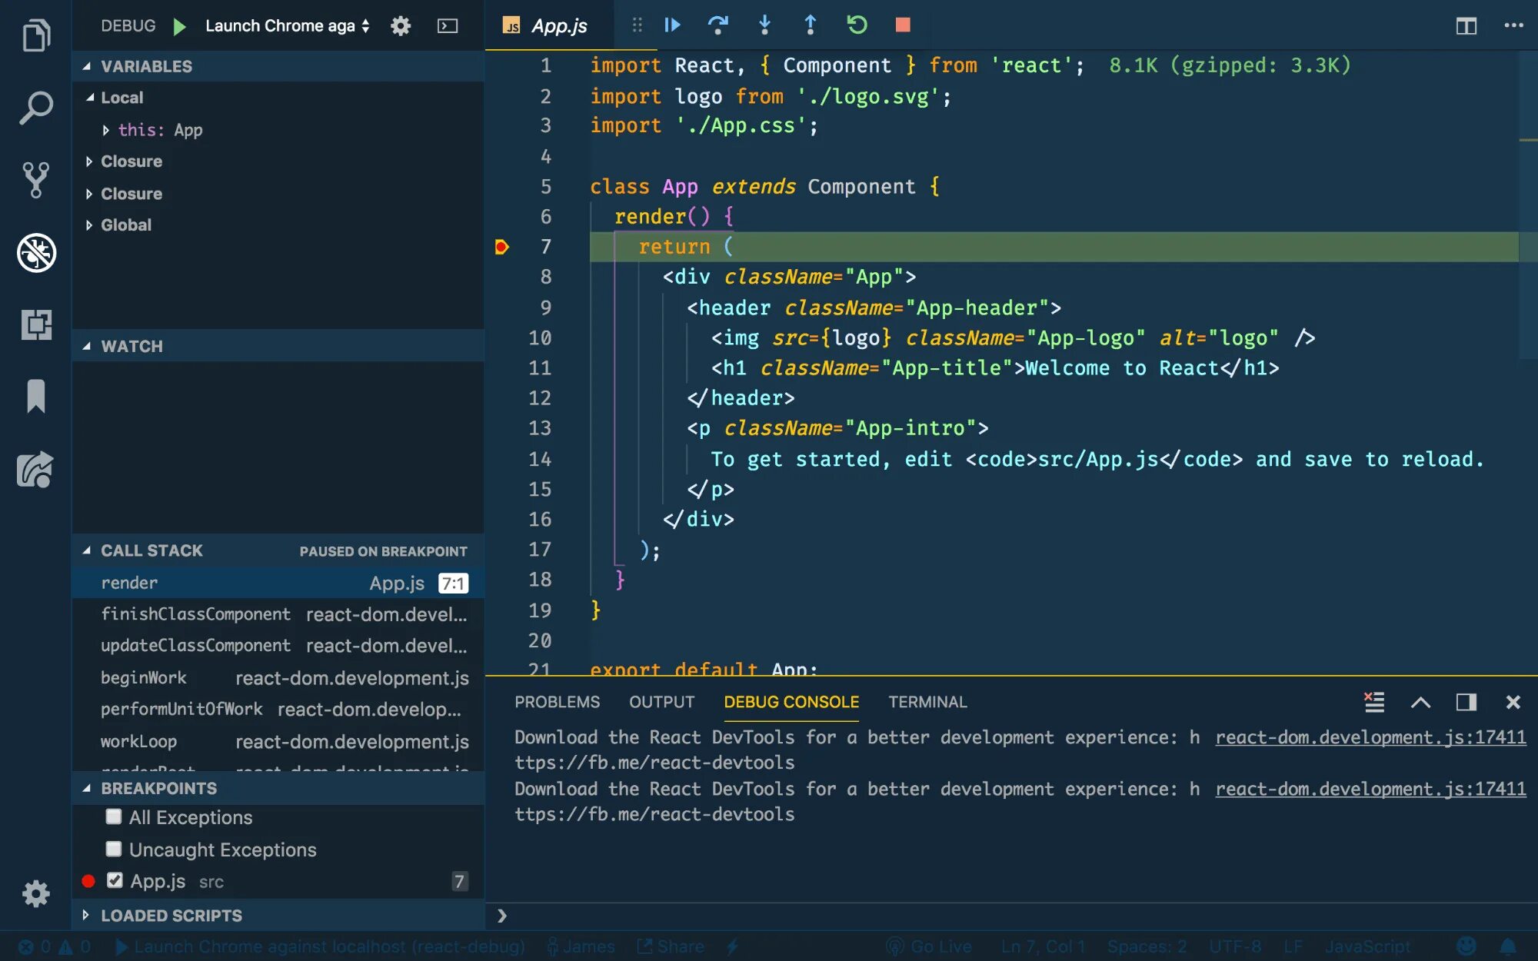Enable the All Exceptions breakpoint checkbox
Screen dimensions: 1538x961
(114, 816)
